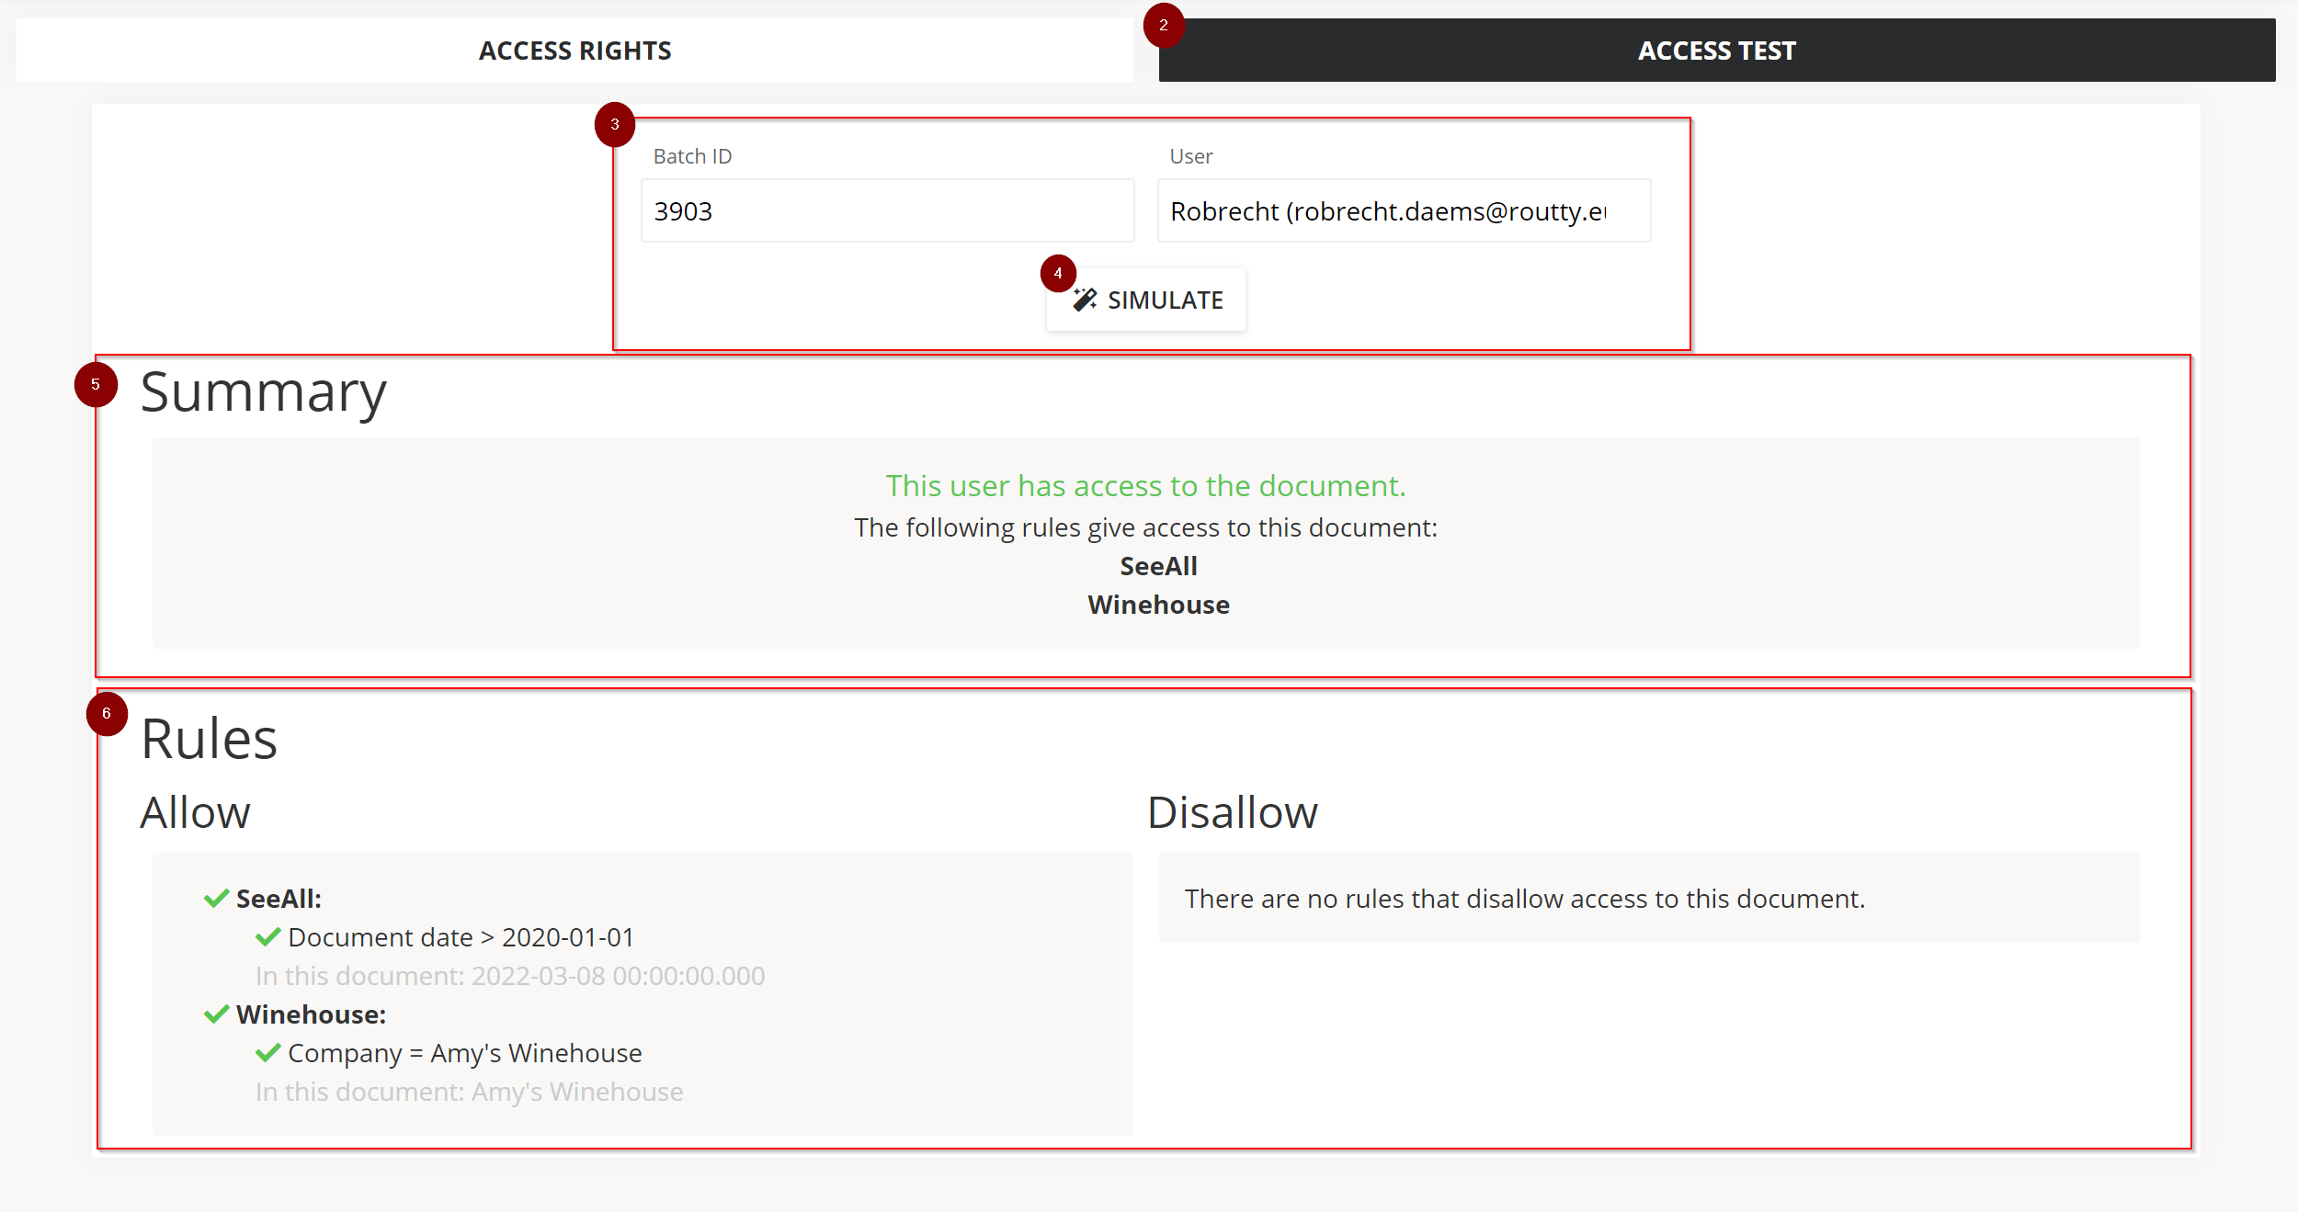Open the Access Test tab

tap(1716, 51)
